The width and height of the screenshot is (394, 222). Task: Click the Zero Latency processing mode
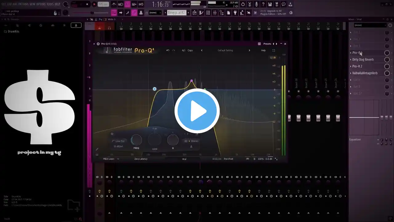tap(141, 159)
